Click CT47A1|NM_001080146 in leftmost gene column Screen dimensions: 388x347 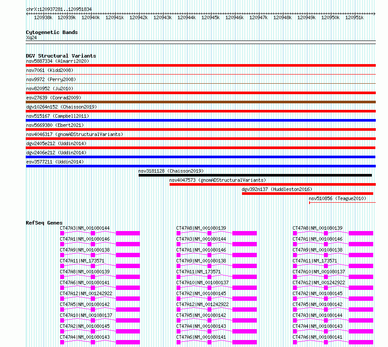(85, 239)
